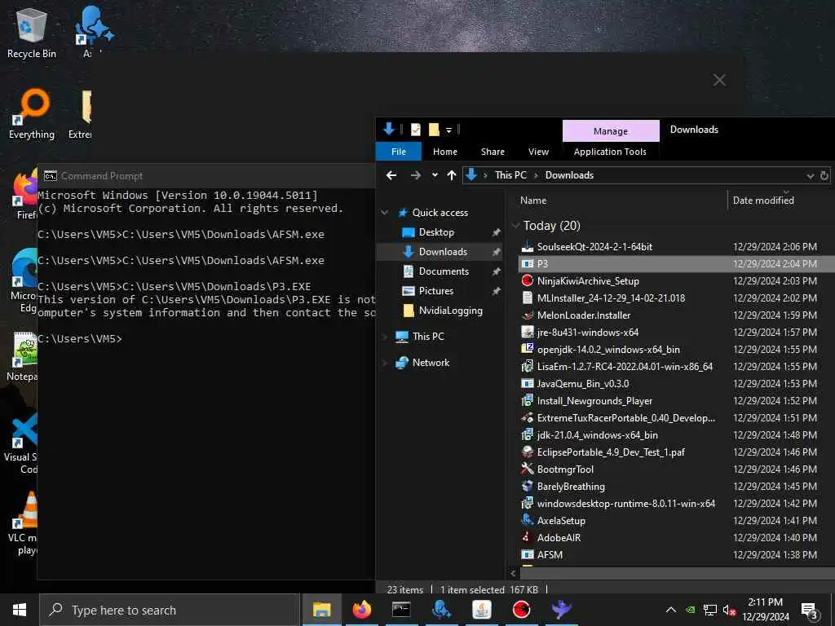
Task: Select the BootmgrTool file icon
Action: (x=528, y=469)
